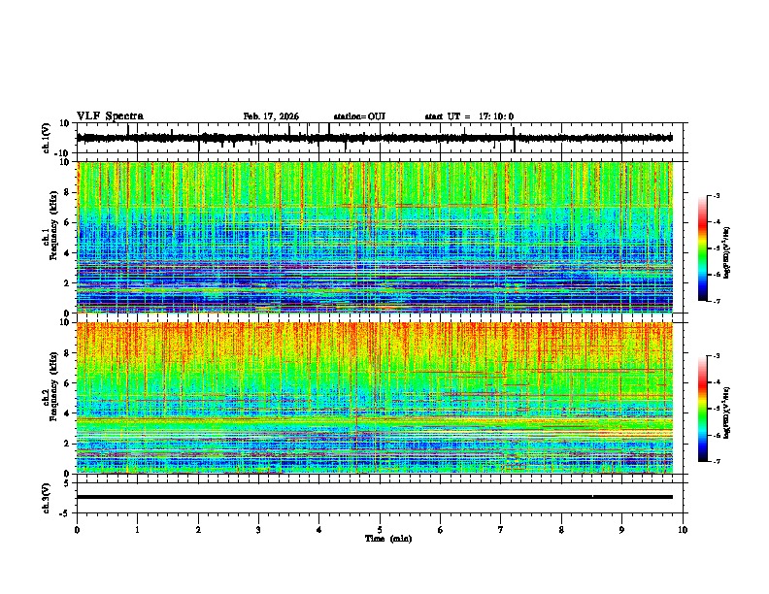Click time axis tick label 5
Screen dimensions: 769x594
[x=380, y=530]
